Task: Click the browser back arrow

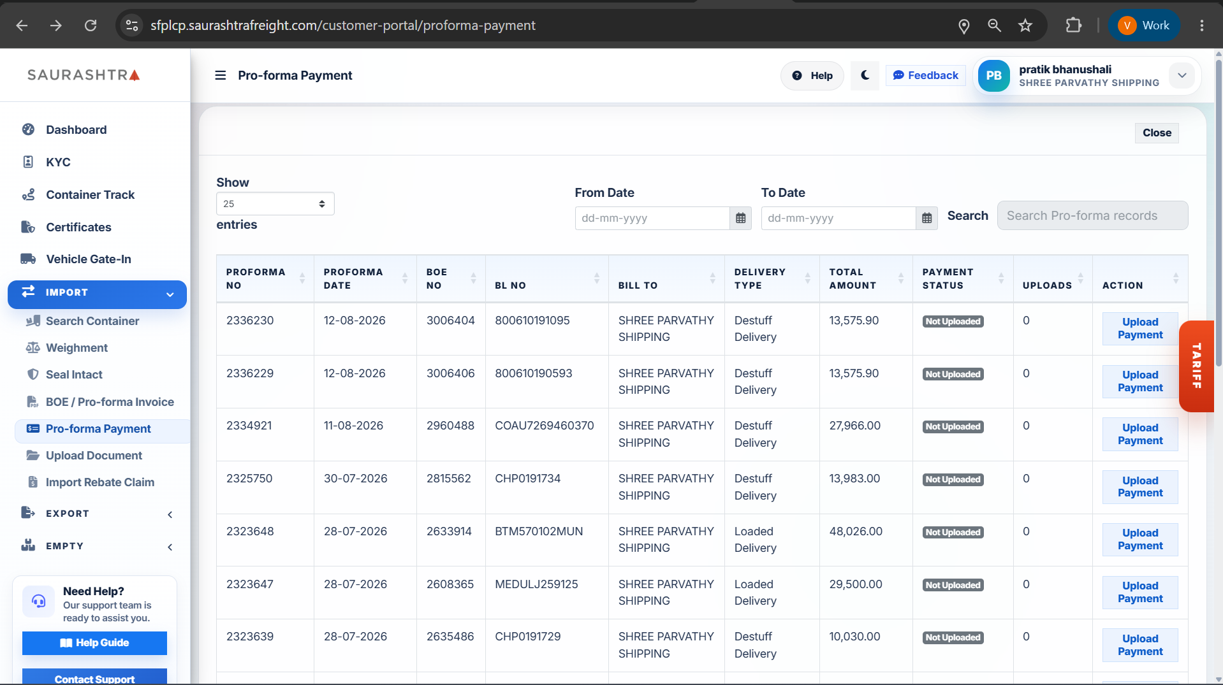Action: tap(22, 25)
